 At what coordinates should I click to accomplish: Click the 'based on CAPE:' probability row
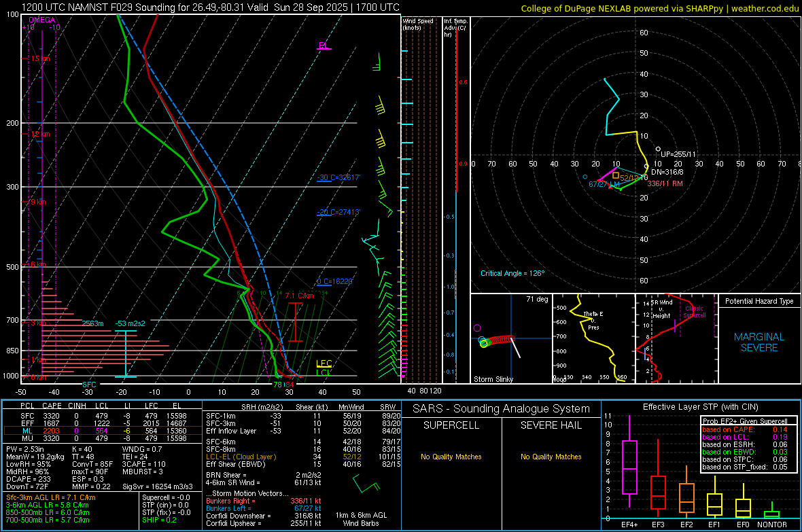(745, 429)
